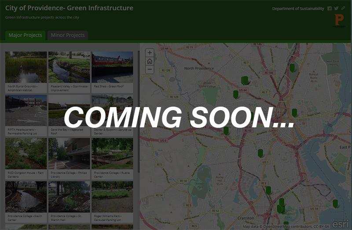Click the map zoom in plus button

click(x=150, y=53)
